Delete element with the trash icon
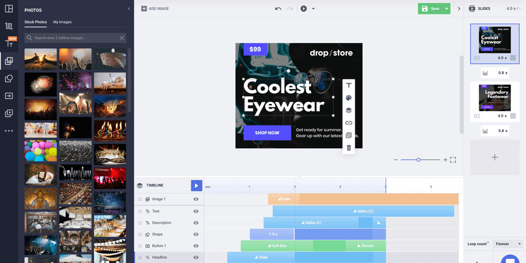This screenshot has width=526, height=263. pos(348,148)
